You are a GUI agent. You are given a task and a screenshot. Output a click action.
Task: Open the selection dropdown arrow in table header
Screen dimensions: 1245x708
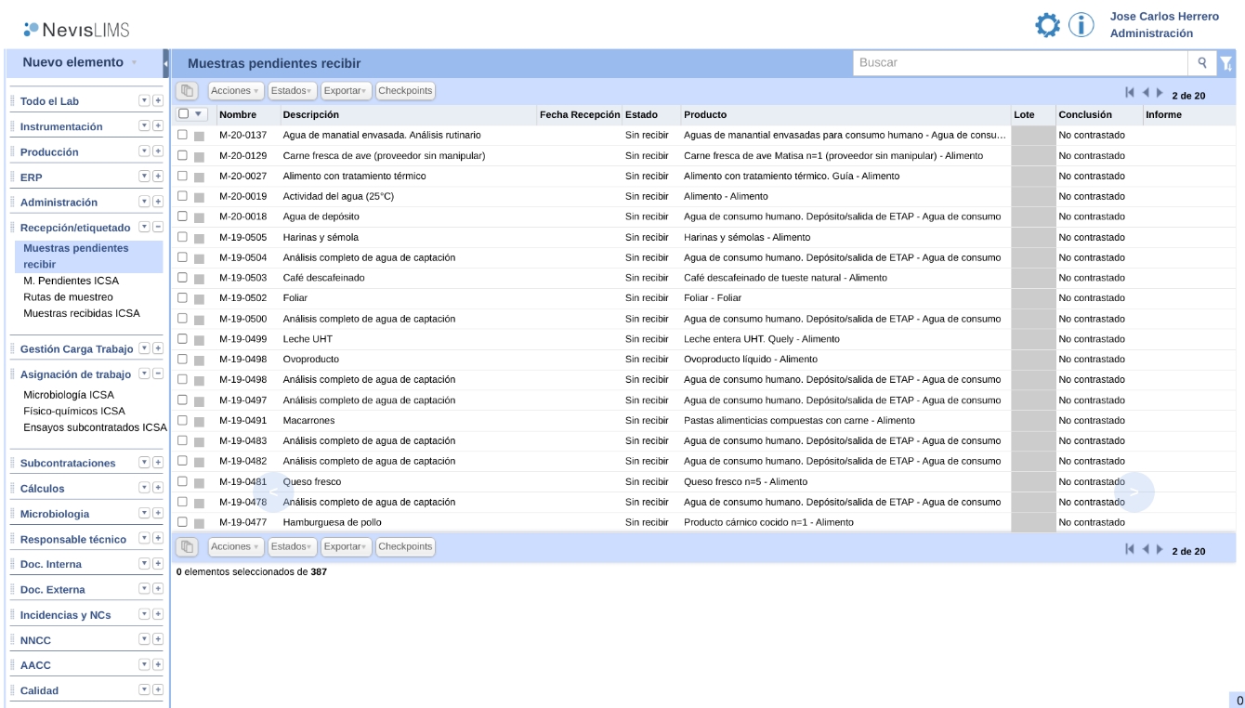(x=198, y=114)
